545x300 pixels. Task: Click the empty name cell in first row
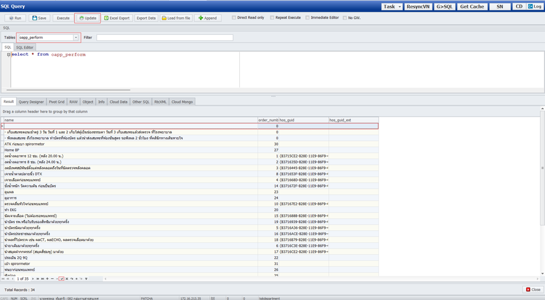131,126
